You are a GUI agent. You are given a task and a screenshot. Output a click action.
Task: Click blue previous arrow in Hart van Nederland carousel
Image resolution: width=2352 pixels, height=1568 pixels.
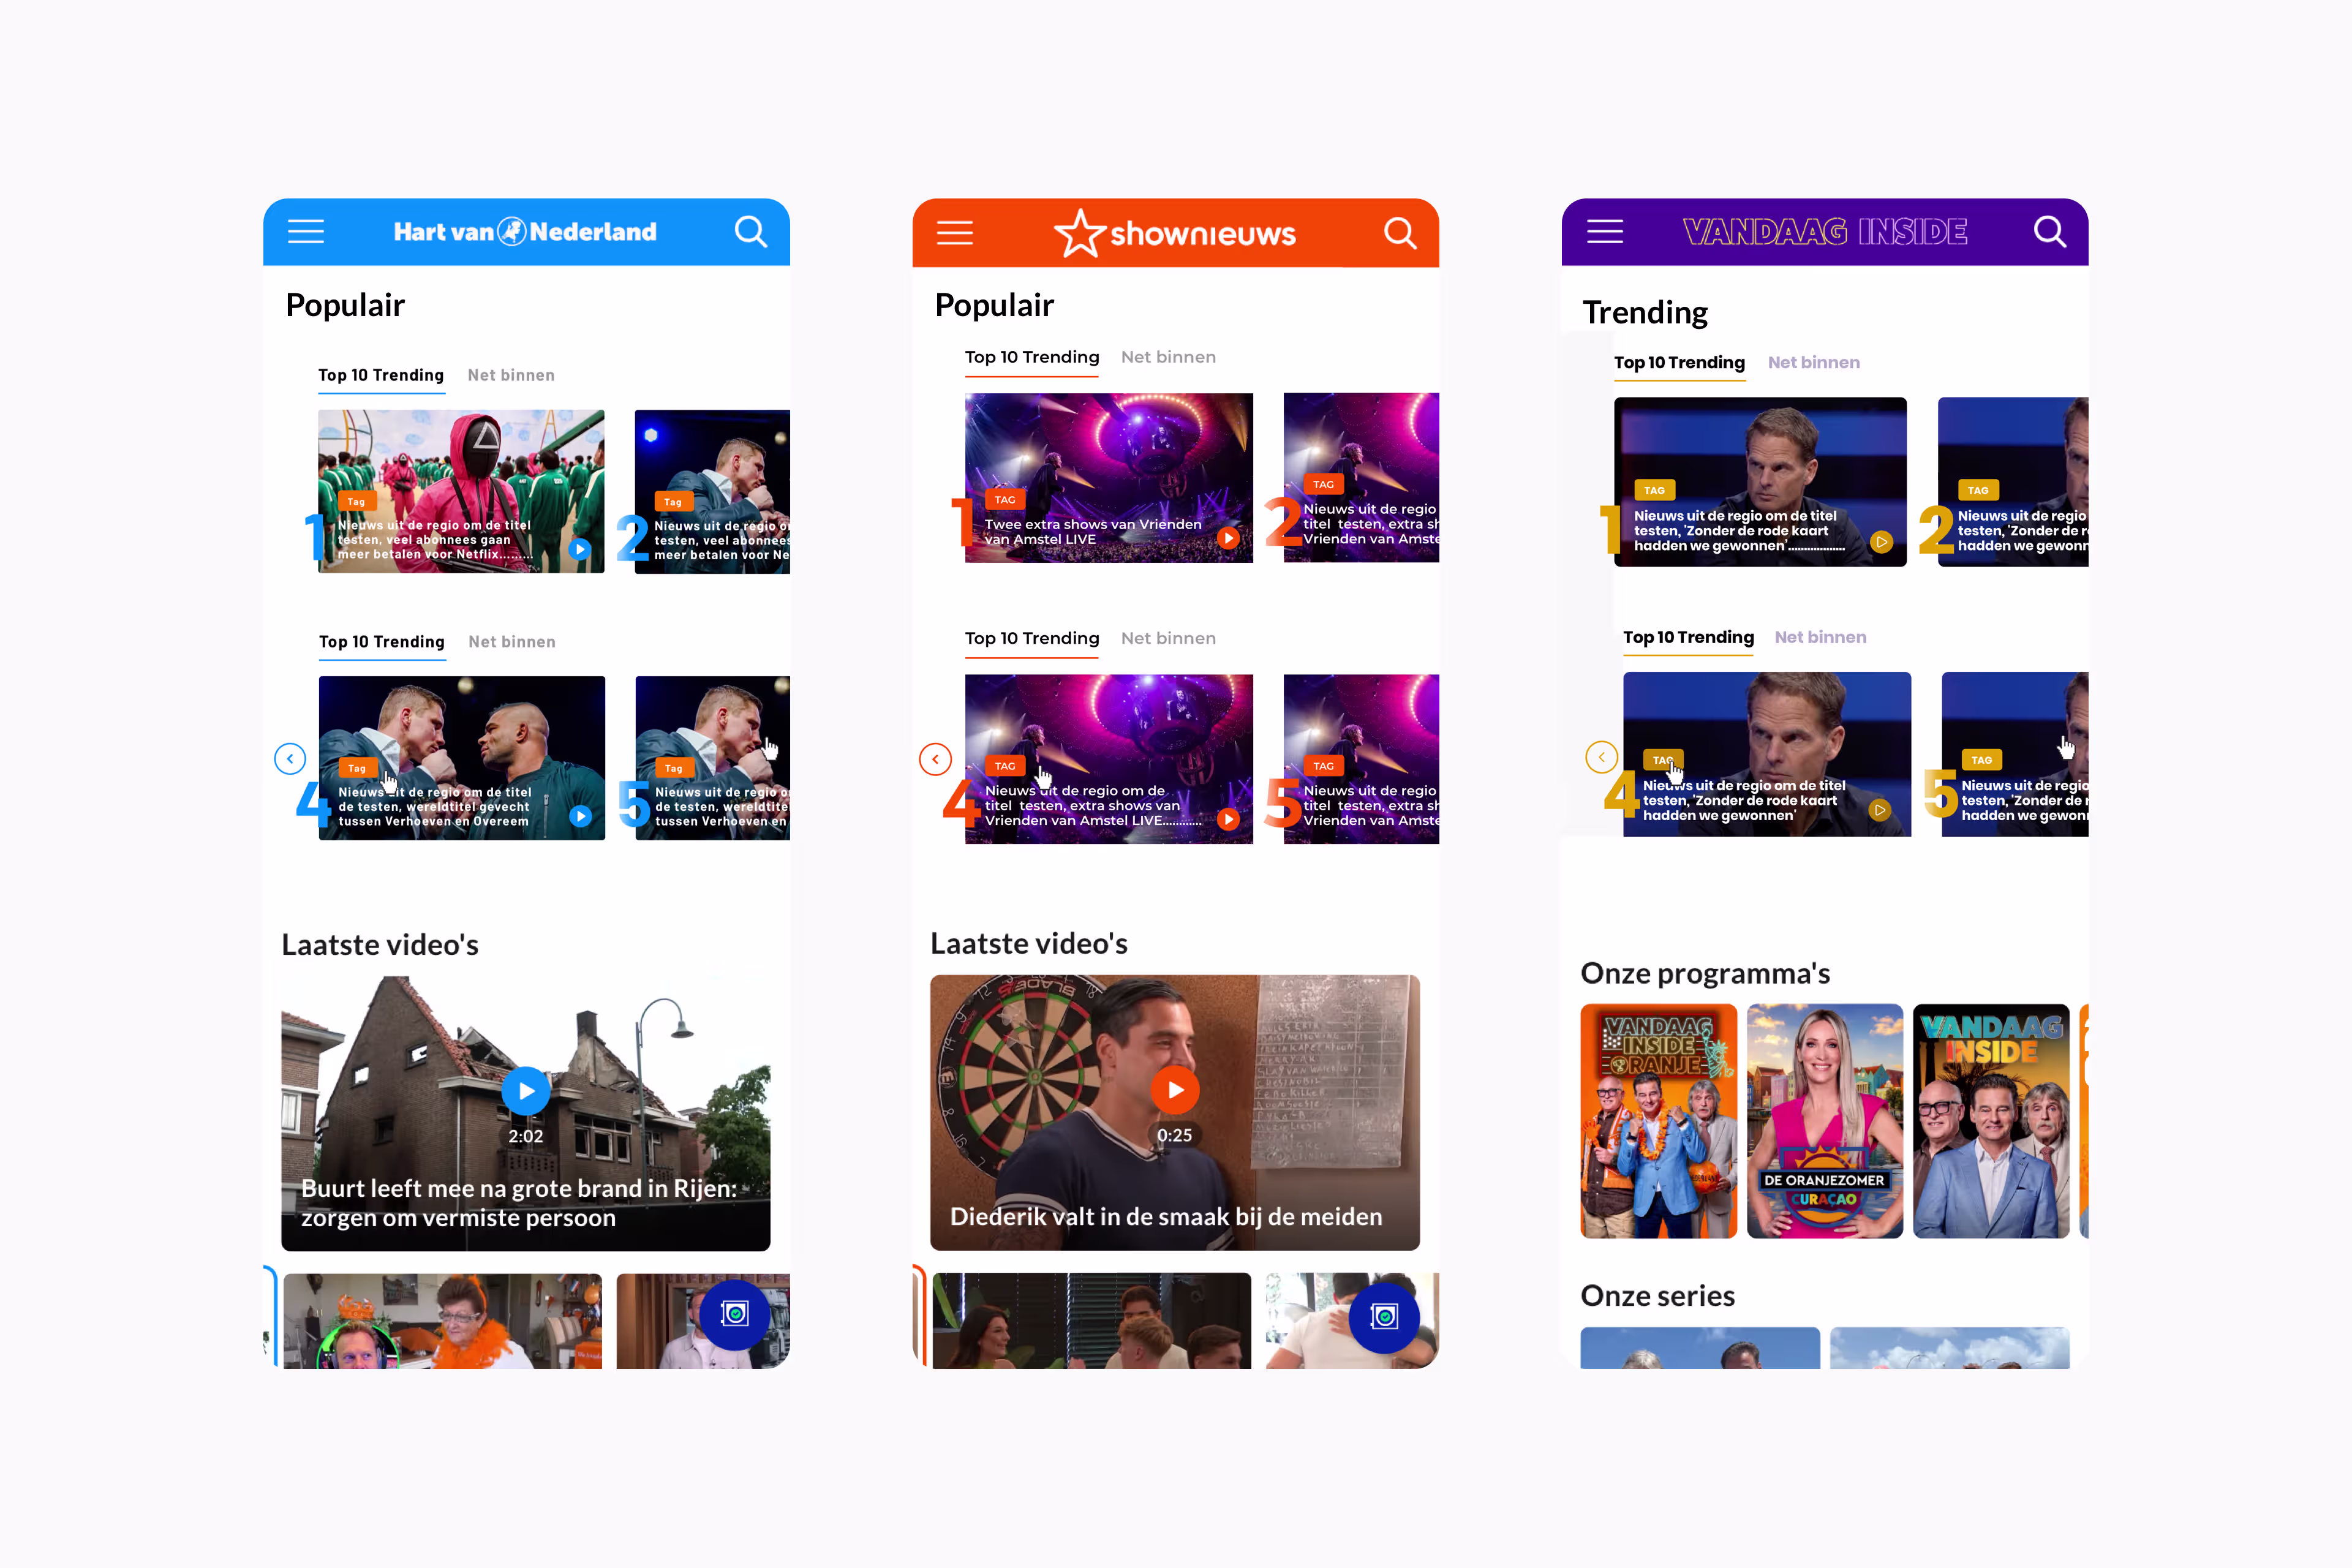[290, 759]
